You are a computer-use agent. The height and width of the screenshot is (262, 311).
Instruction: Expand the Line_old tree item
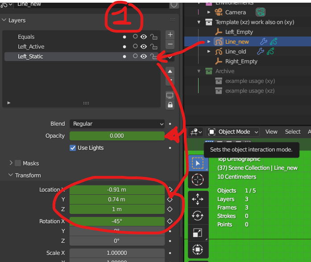click(209, 52)
